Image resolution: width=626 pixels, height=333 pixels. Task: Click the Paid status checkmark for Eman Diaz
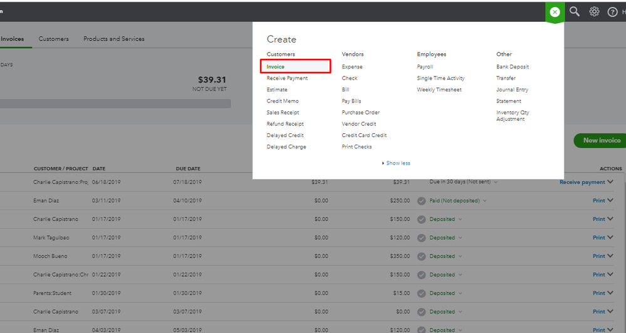pyautogui.click(x=422, y=201)
